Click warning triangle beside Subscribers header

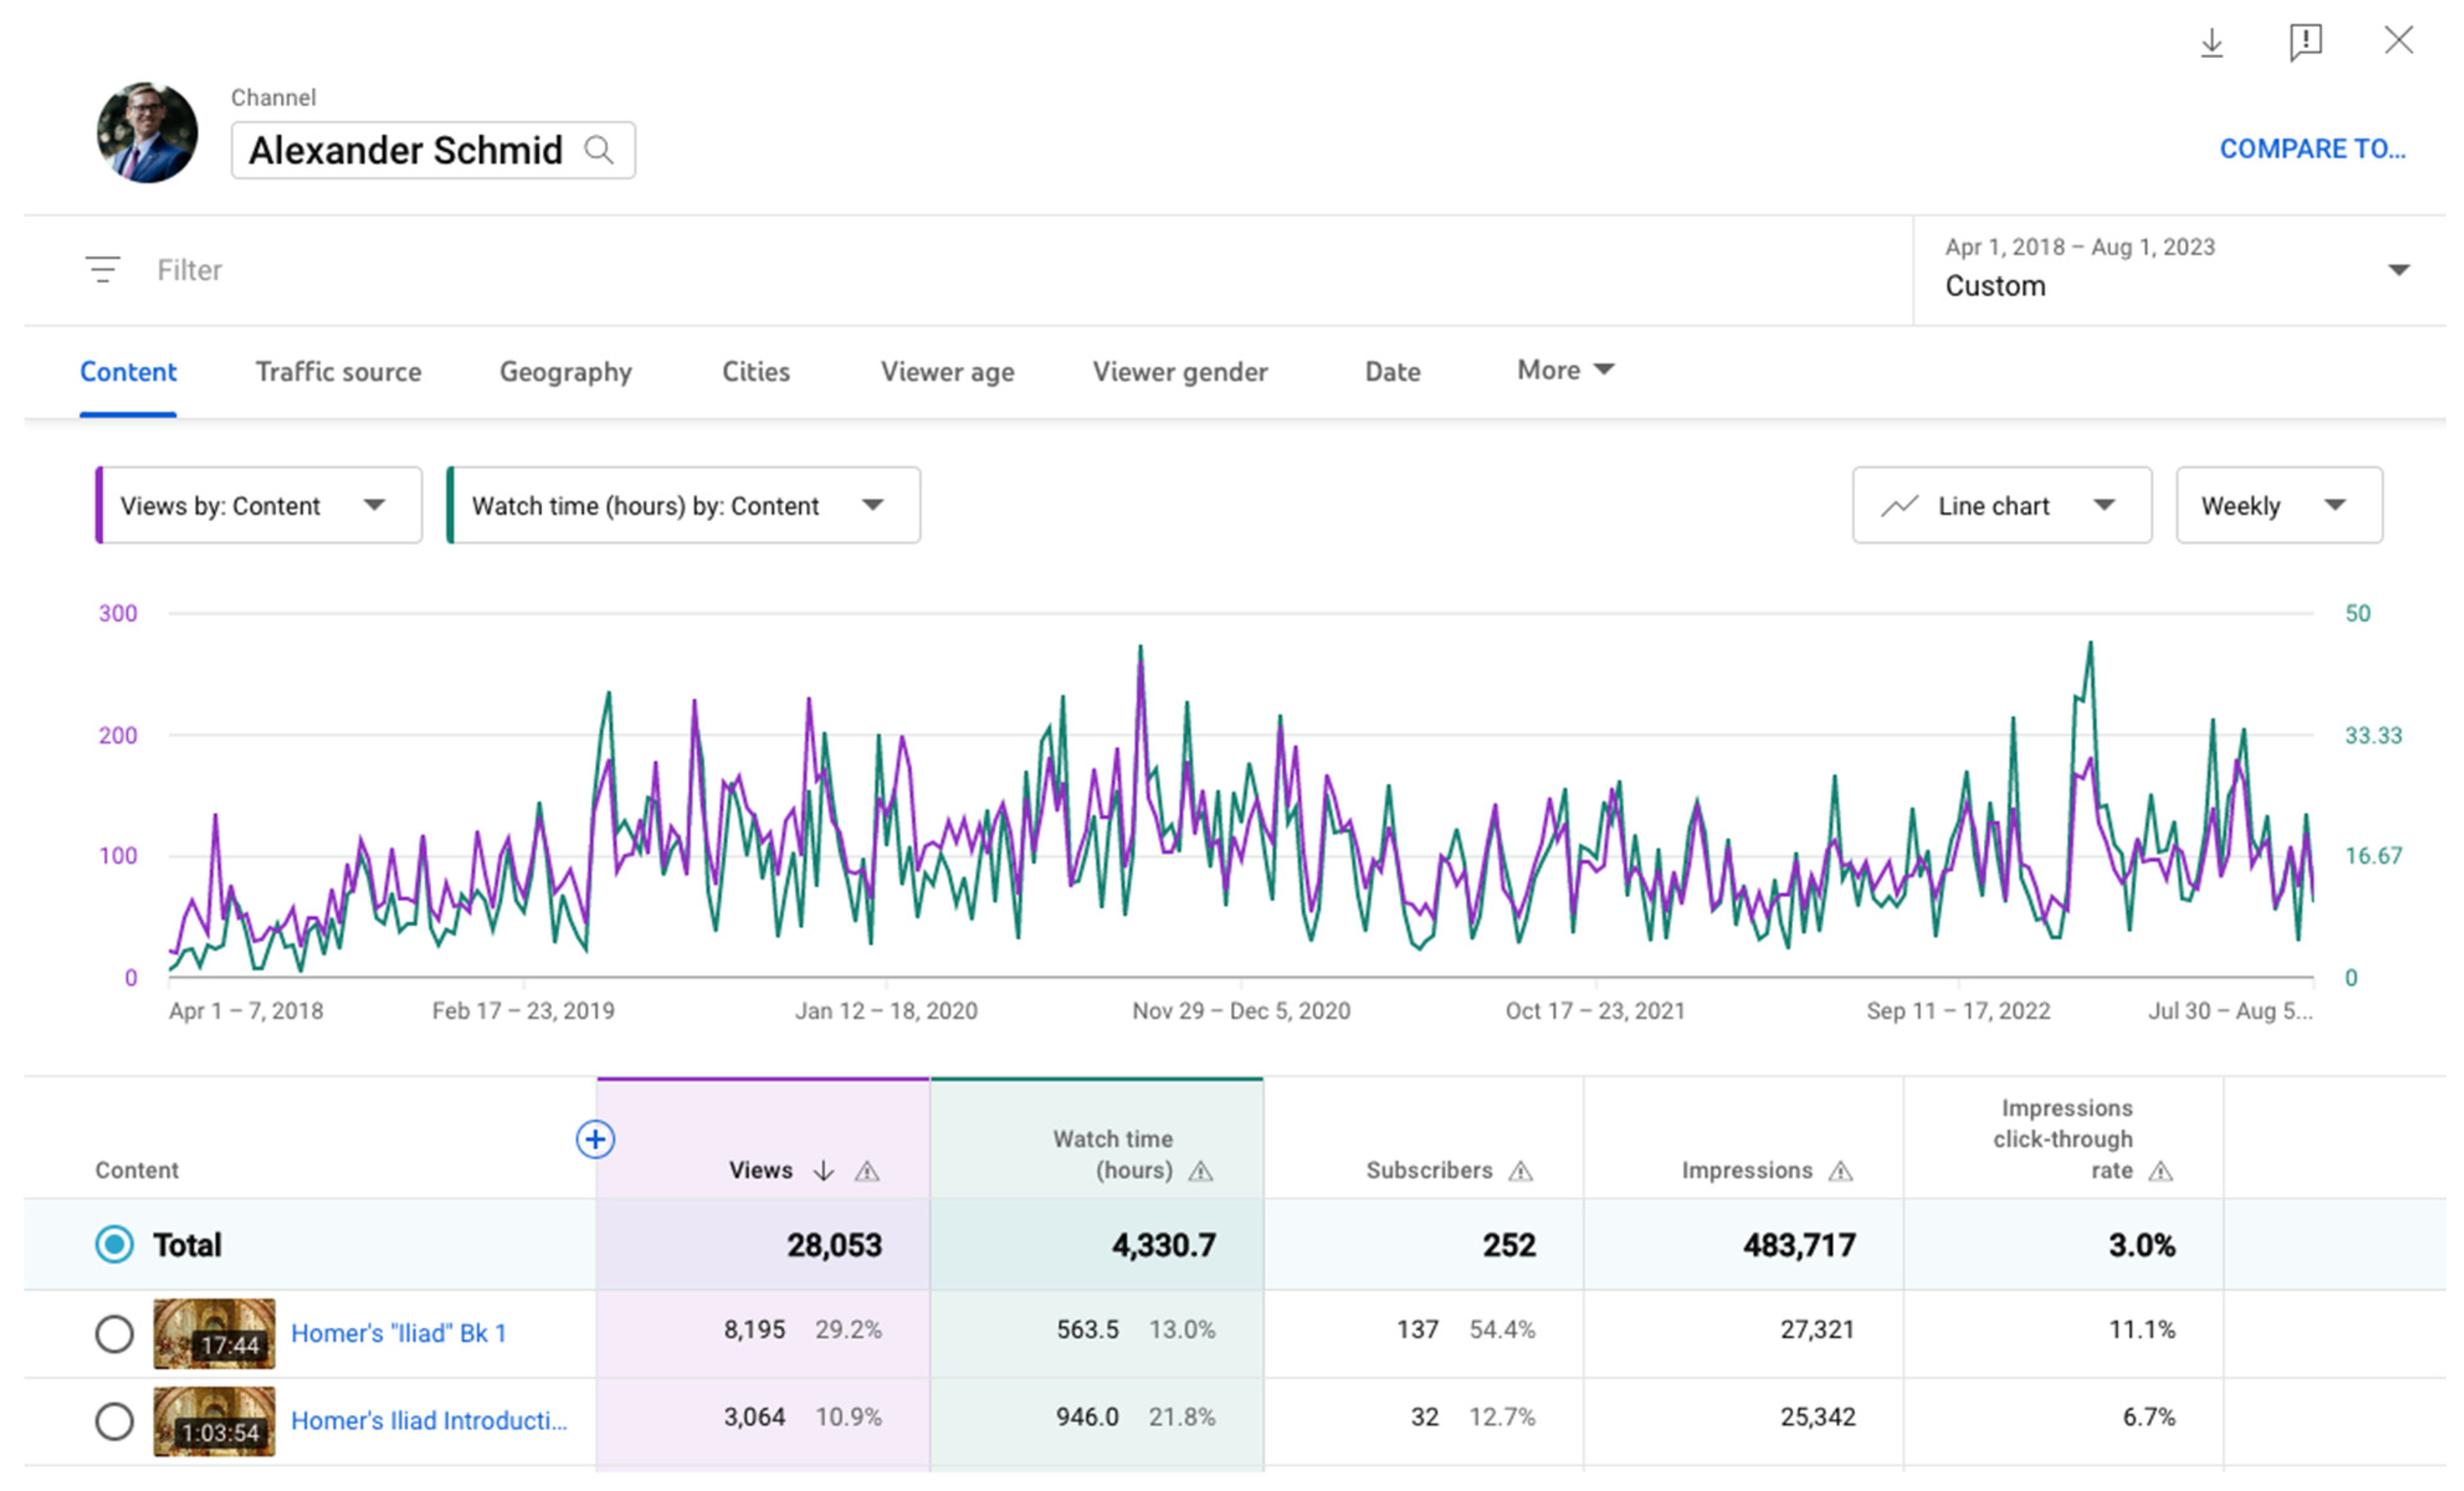[1520, 1171]
